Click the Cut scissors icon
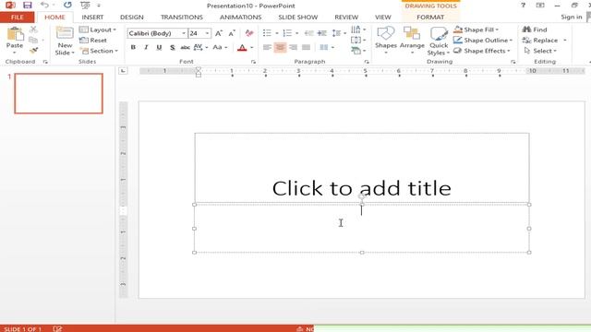 (x=33, y=30)
